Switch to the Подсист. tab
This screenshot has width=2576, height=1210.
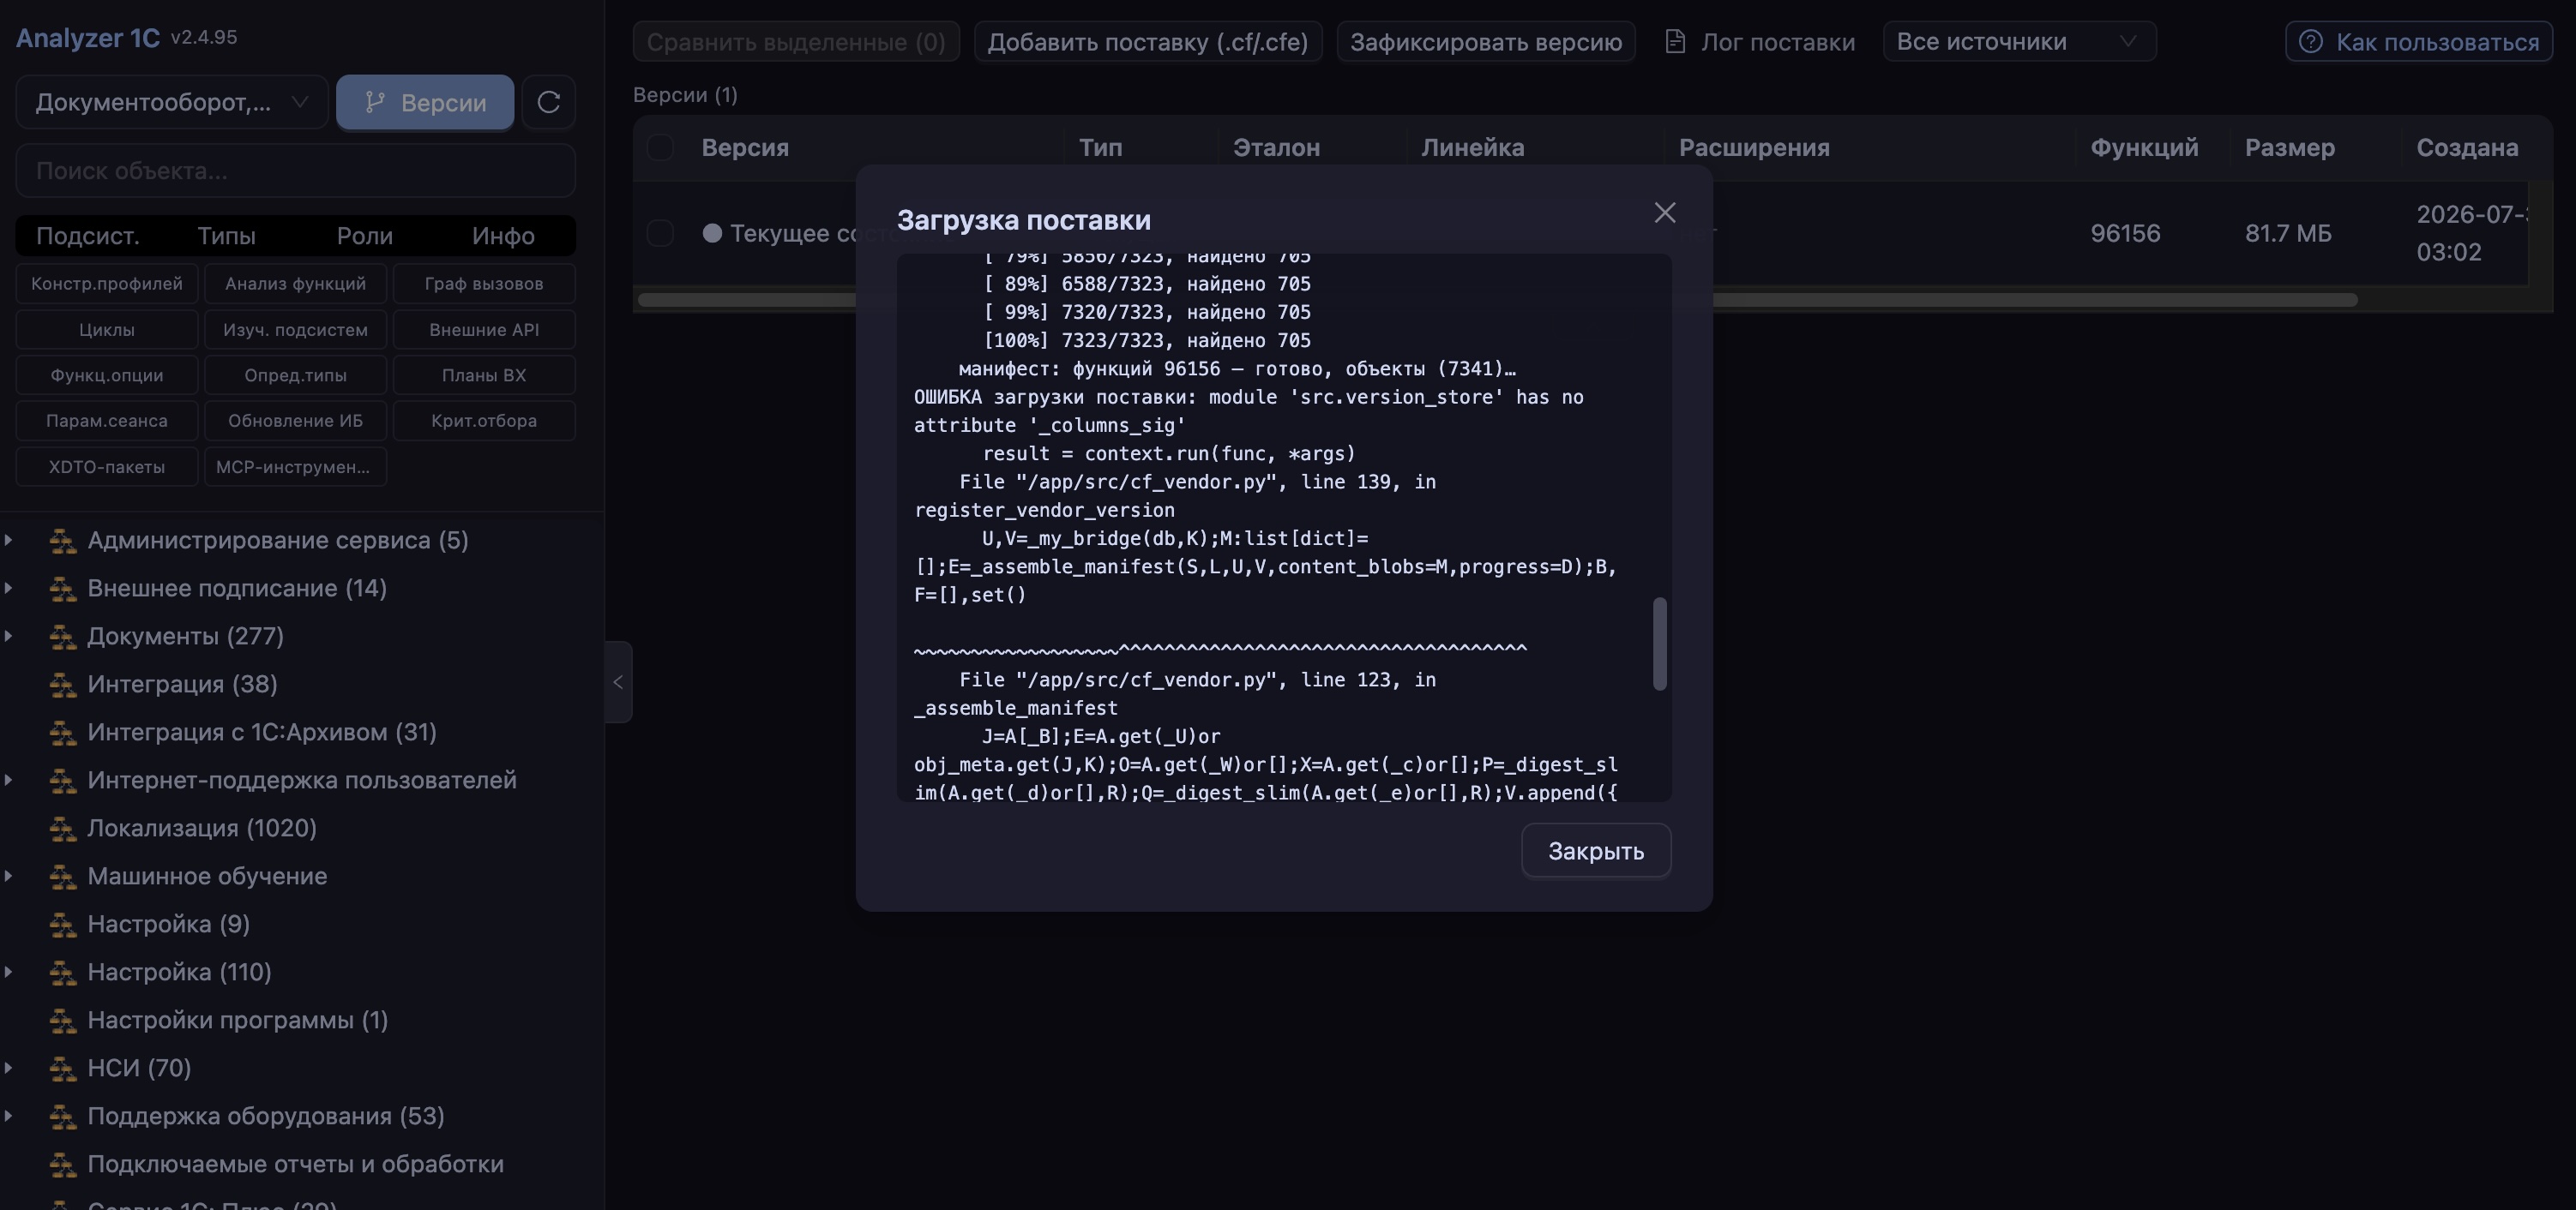[87, 236]
